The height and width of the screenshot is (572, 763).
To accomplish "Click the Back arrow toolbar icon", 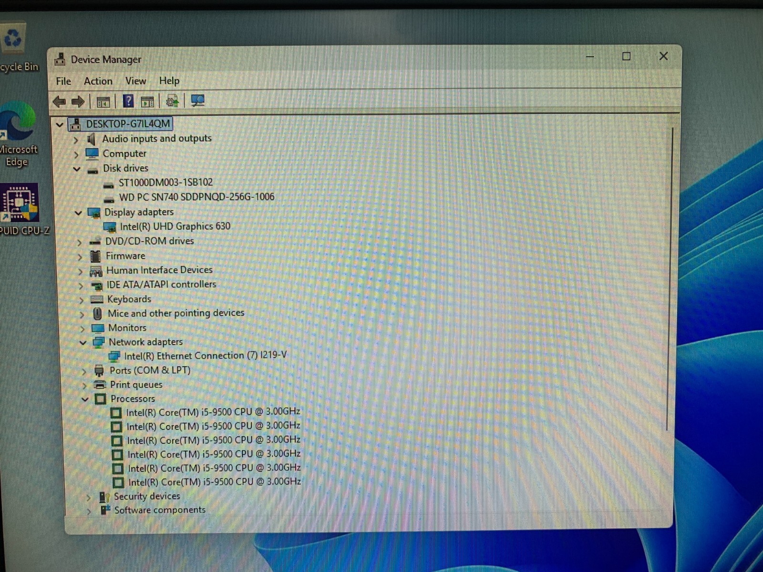I will pos(59,101).
